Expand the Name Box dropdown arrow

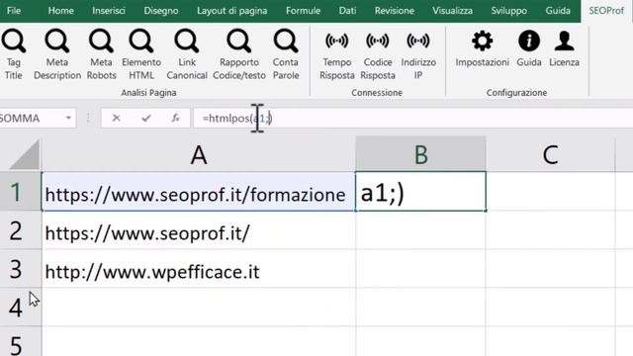click(68, 118)
